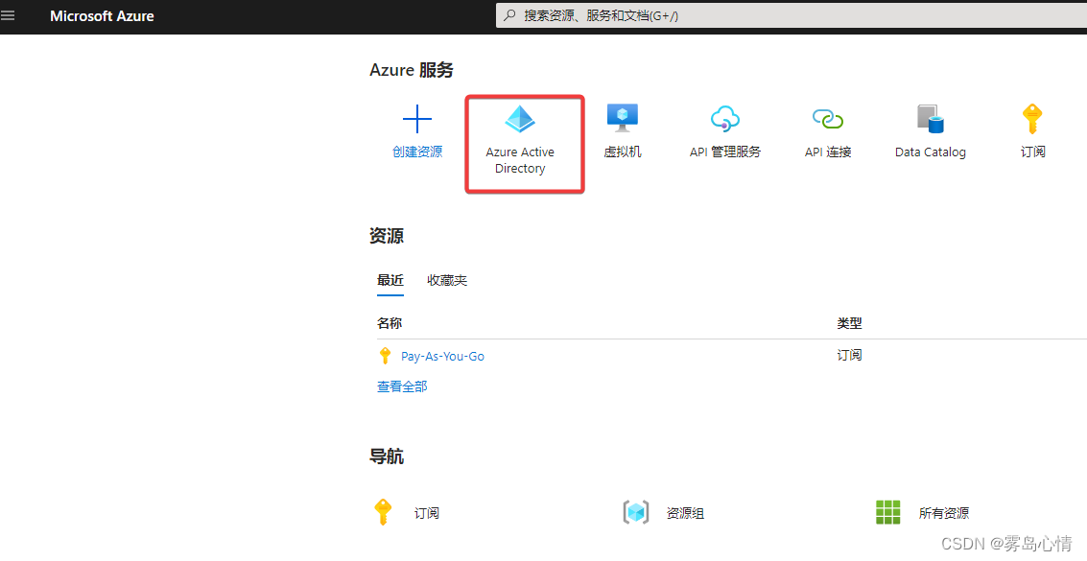Click the 所有资源 green grid icon

888,512
